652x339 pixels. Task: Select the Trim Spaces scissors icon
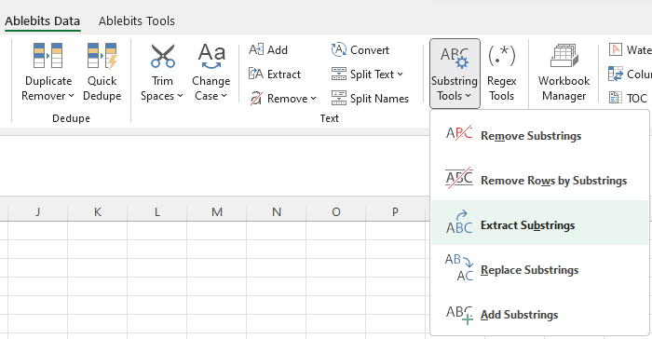click(163, 57)
